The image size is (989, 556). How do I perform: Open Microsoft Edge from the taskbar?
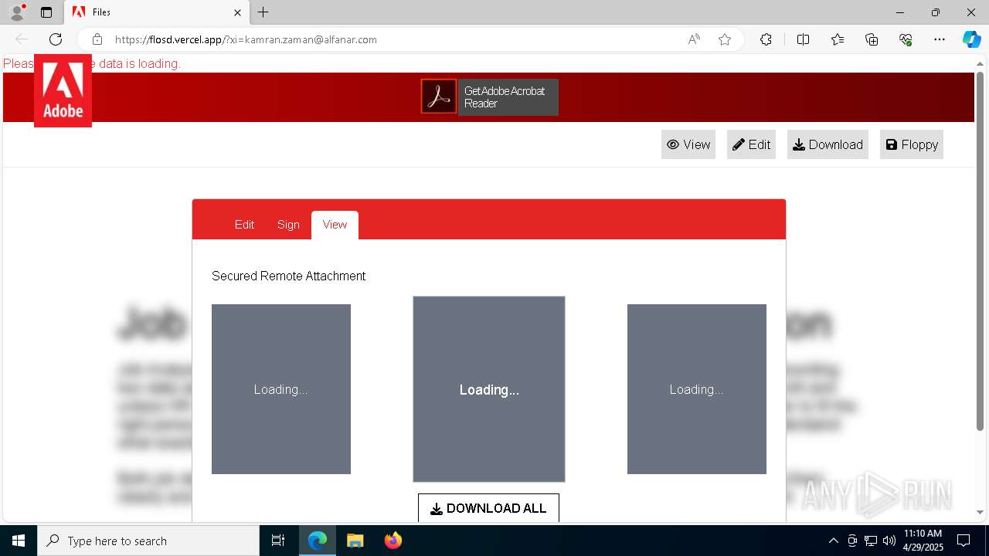(318, 541)
